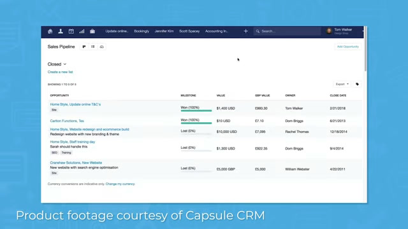Switch to list view icon
Viewport: 408px width, 229px height.
pyautogui.click(x=93, y=46)
